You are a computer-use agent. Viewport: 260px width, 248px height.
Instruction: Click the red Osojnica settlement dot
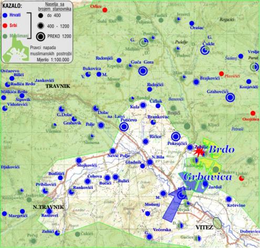(x=253, y=113)
